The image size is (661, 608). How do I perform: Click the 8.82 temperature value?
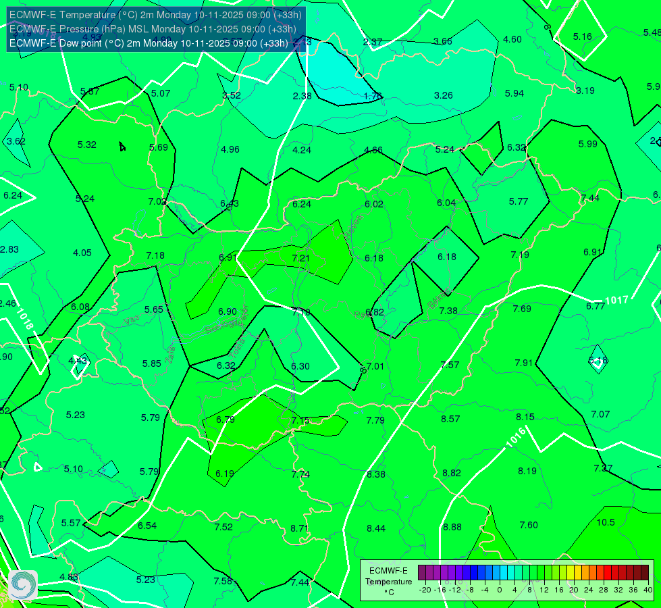click(x=452, y=473)
